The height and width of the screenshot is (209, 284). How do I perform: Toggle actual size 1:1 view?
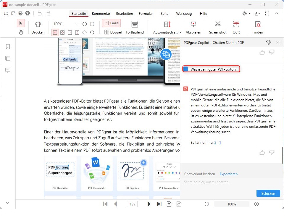(x=55, y=33)
